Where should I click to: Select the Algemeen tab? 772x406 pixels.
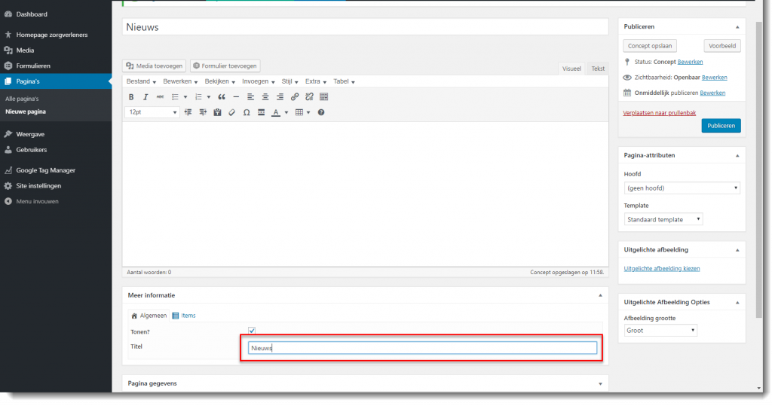(x=149, y=316)
